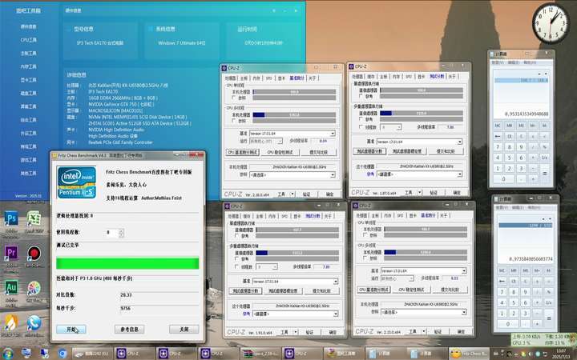The width and height of the screenshot is (577, 360).
Task: Open the Windows Start orb
Action: pos(7,354)
